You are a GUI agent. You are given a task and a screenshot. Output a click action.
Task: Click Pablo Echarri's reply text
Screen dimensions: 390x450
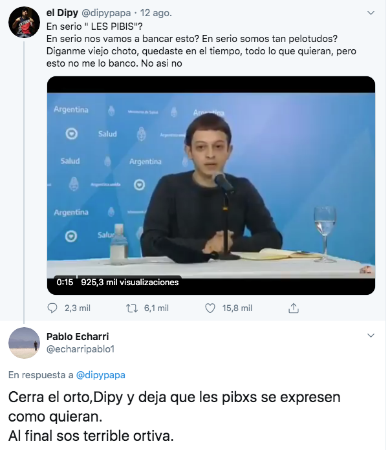[x=175, y=416]
